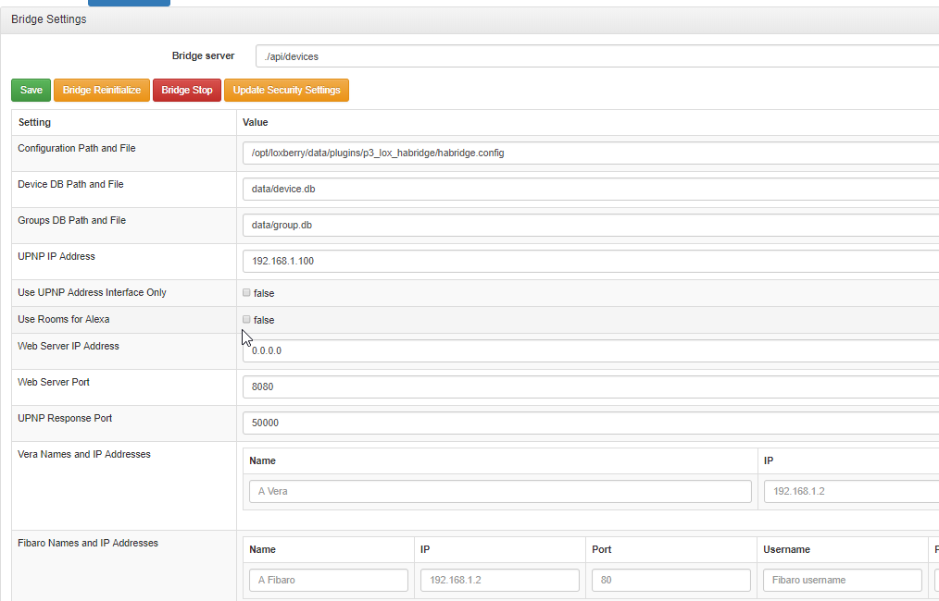Focus the Vera Name input field

click(x=500, y=491)
